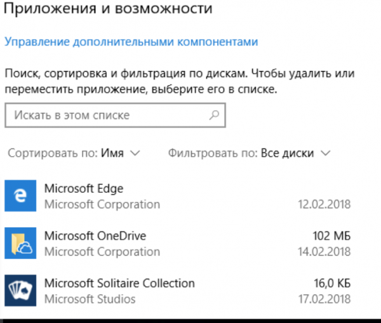Click the 14.02.2018 OneDrive install date
Screen dimensions: 381x323
(x=324, y=251)
